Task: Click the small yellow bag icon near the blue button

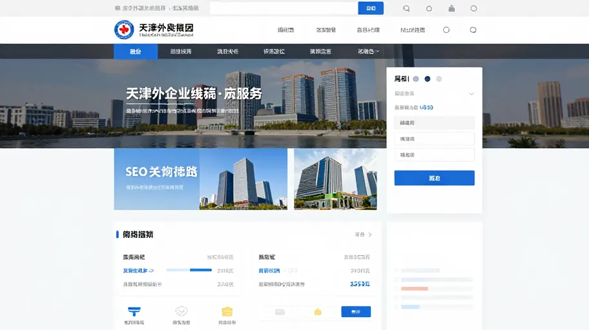Action: click(318, 311)
